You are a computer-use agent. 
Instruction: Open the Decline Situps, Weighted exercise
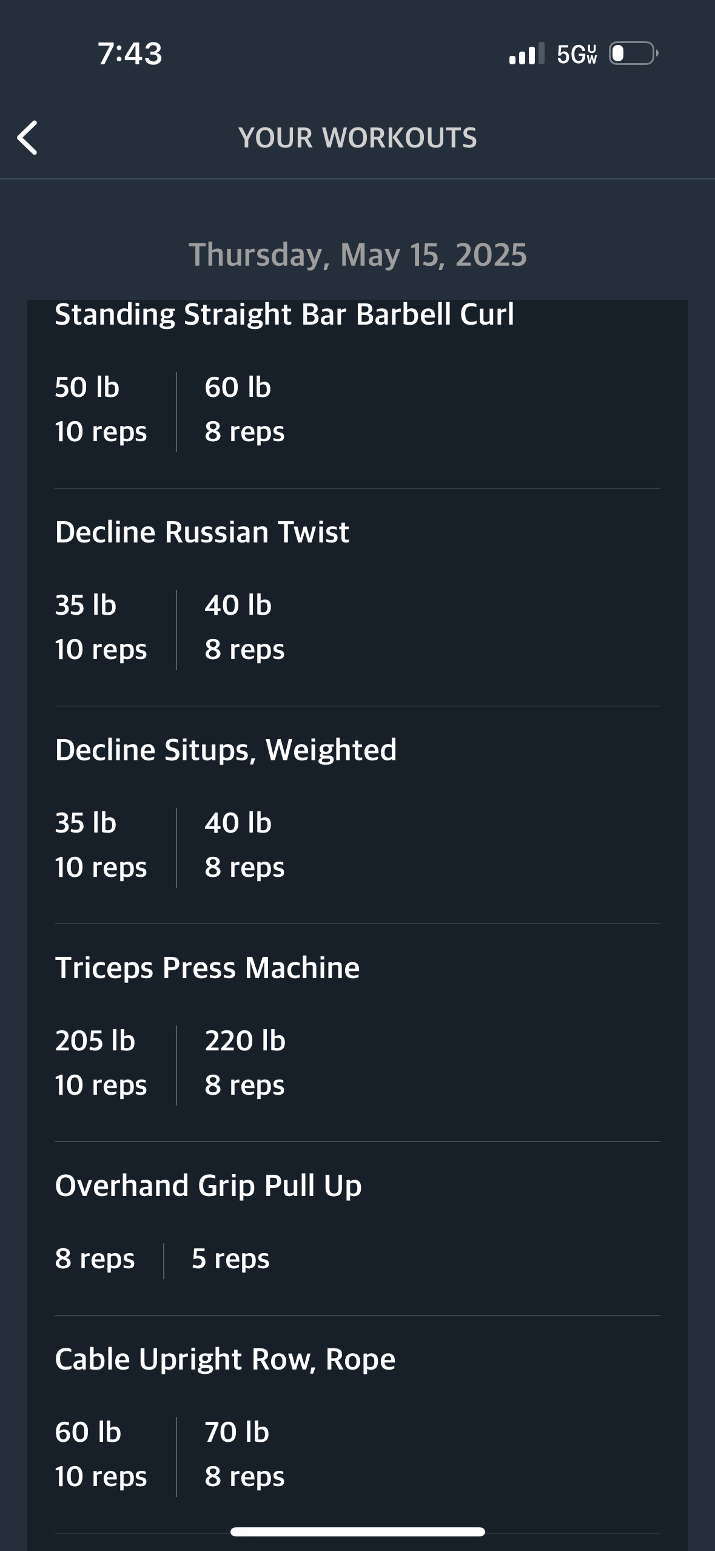click(226, 751)
